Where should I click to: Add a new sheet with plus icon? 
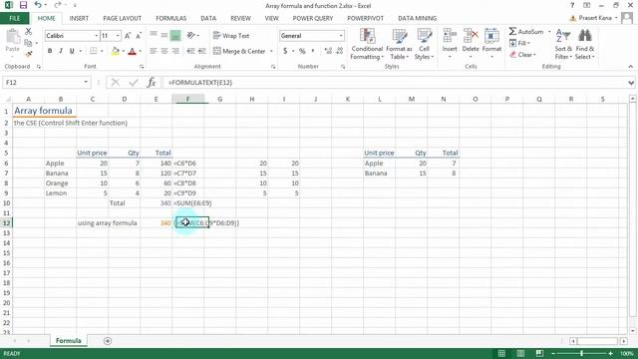108,341
